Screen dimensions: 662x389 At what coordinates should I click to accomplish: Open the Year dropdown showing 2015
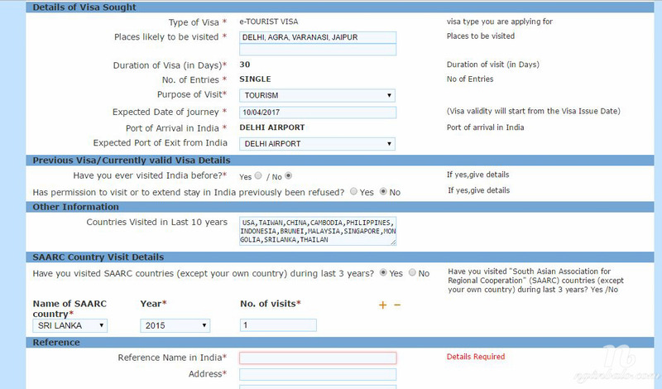(175, 325)
